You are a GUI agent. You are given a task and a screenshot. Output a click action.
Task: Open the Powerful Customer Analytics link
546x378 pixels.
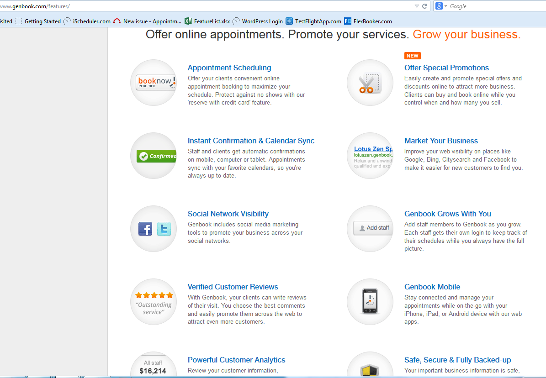pos(236,360)
